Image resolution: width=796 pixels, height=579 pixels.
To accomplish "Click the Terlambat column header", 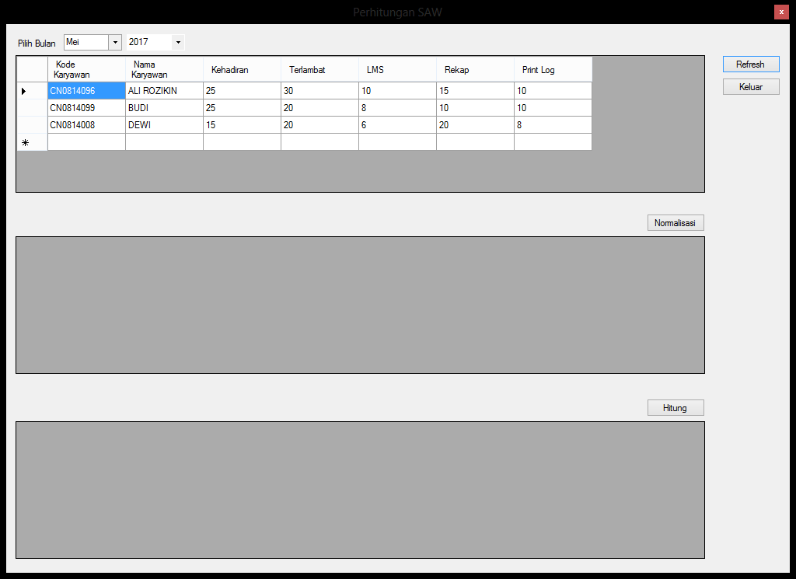I will click(x=319, y=70).
